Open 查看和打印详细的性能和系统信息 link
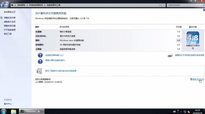Image resolution: width=205 pixels, height=114 pixels. click(x=190, y=55)
